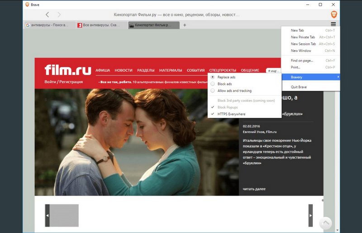Open ОБЩЕНИЕ site section
The image size is (362, 233).
250,70
